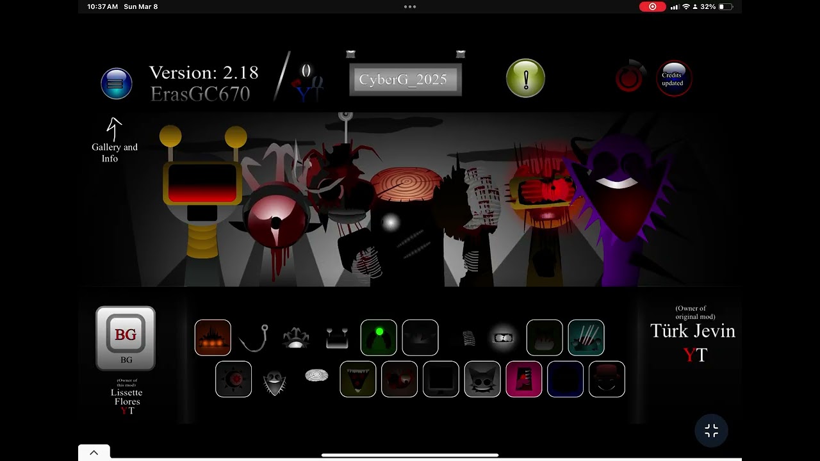Select the spiked crown sound icon
This screenshot has height=461, width=820.
point(295,337)
